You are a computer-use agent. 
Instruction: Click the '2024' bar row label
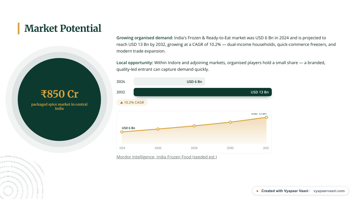point(121,82)
